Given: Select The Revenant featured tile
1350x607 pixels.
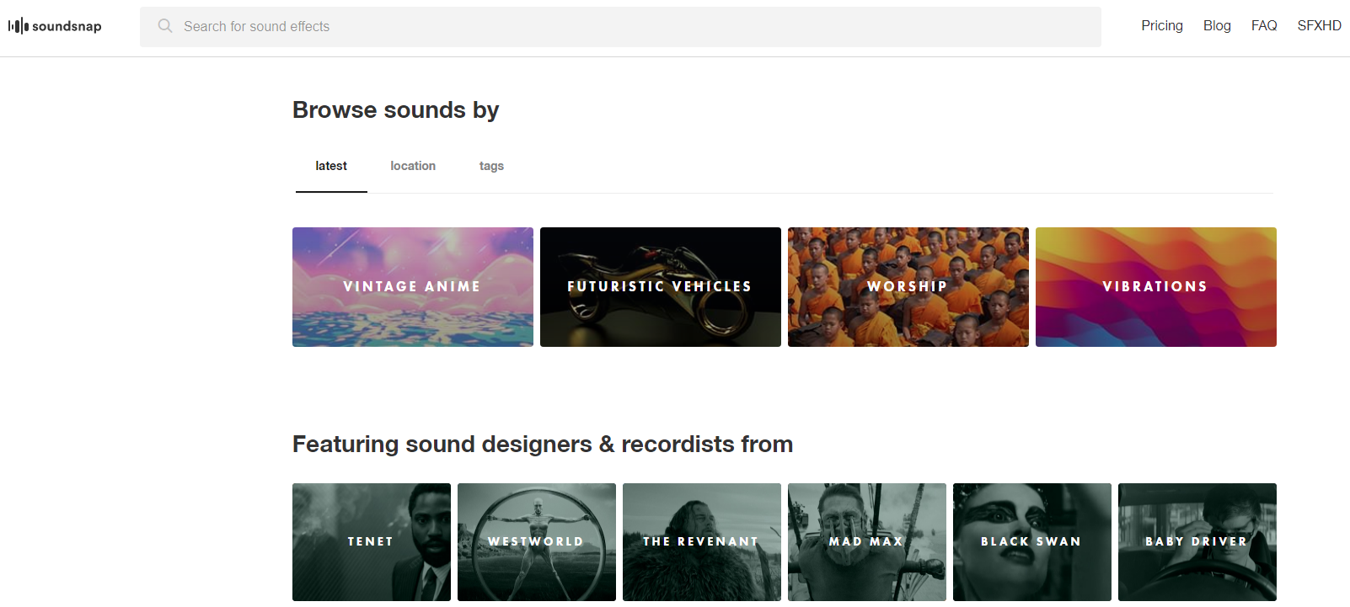Looking at the screenshot, I should [x=701, y=541].
